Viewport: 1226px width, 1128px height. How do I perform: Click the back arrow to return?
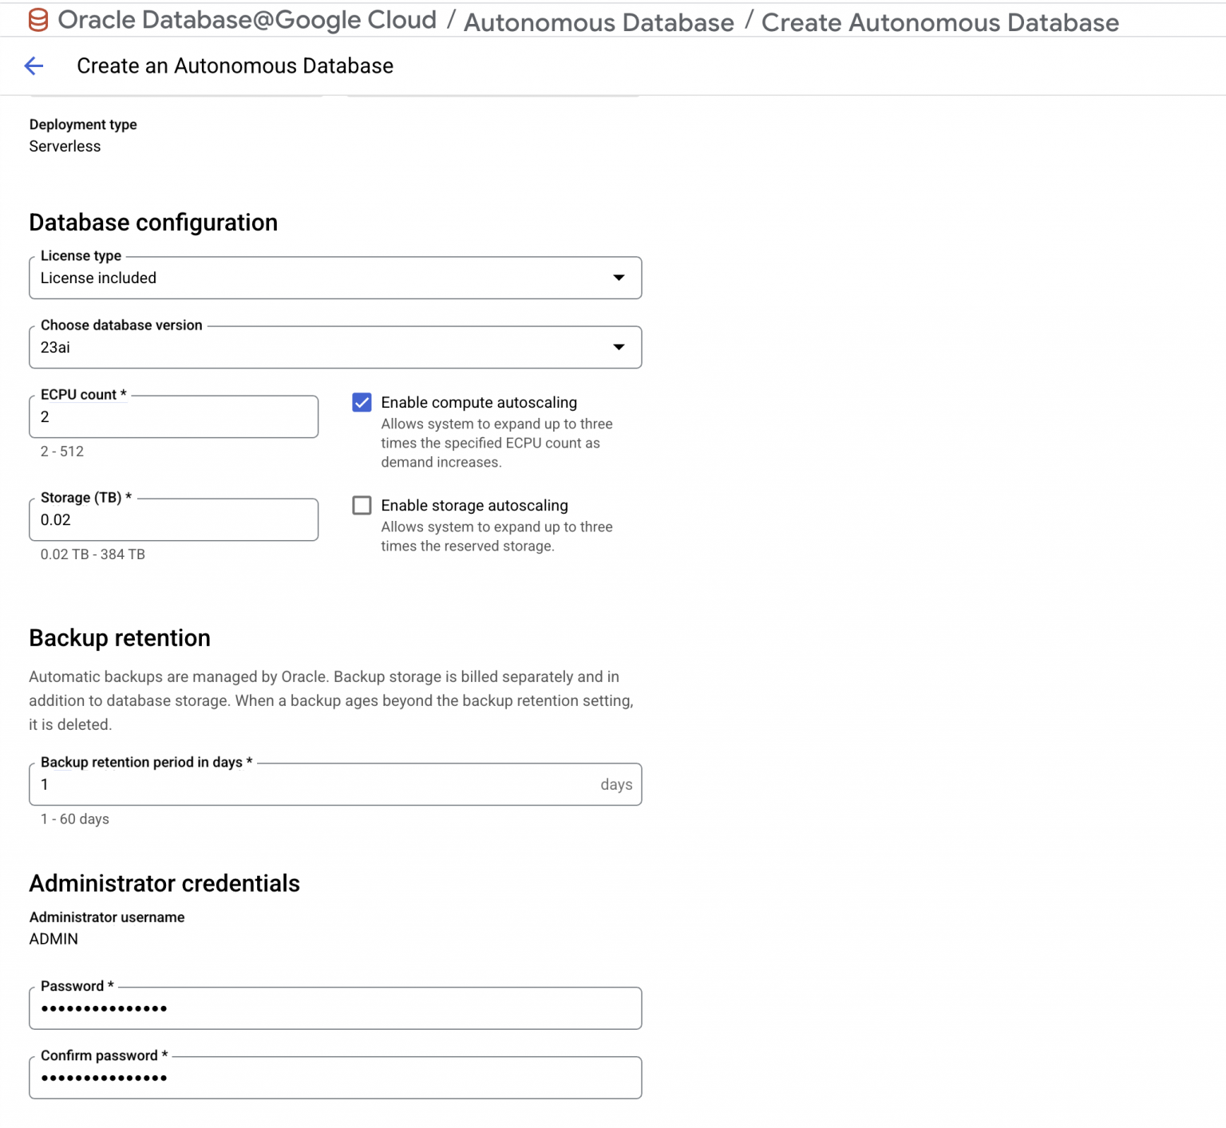click(x=34, y=65)
